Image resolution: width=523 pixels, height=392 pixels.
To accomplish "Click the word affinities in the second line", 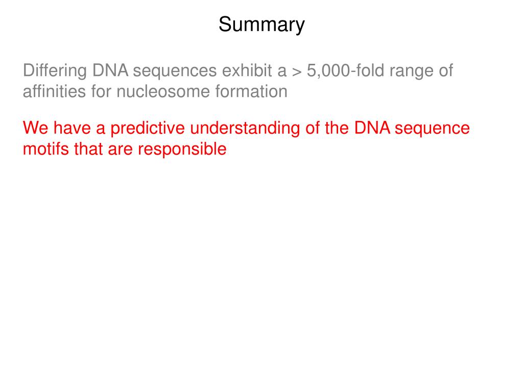I will [54, 92].
